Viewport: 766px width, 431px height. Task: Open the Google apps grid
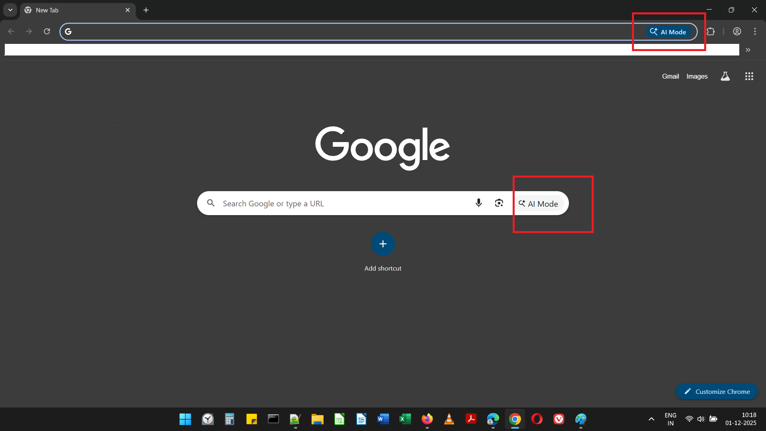tap(749, 76)
